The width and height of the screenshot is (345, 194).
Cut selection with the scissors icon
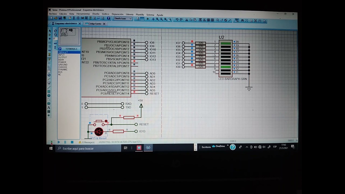tap(187, 20)
